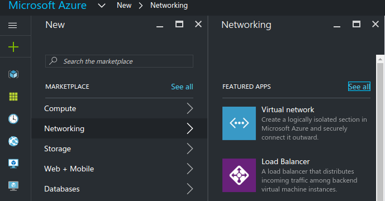Maximize the Networking blade
Viewport: 385px width, 201px height.
[x=357, y=24]
